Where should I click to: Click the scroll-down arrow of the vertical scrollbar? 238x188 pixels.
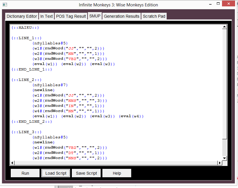pyautogui.click(x=225, y=158)
